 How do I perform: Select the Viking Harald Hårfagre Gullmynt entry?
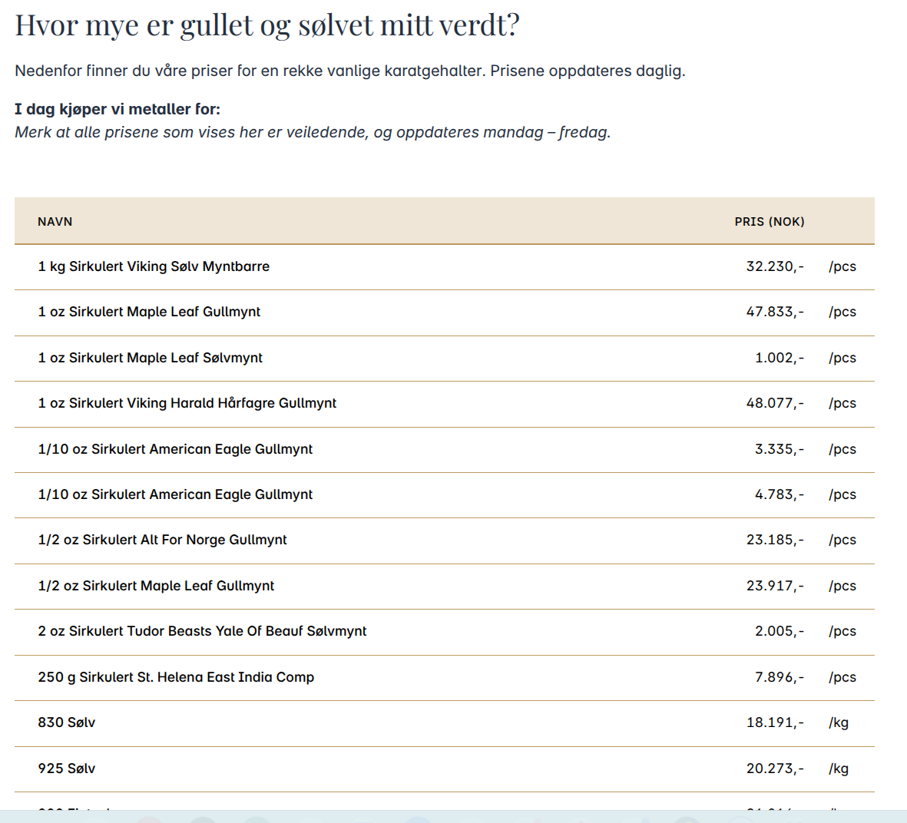click(187, 403)
